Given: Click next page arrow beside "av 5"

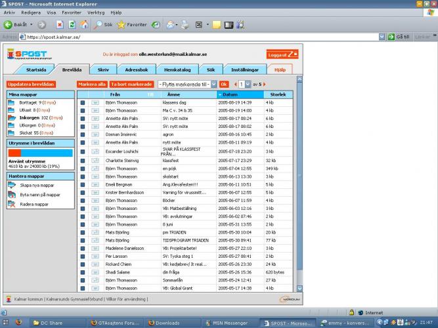Looking at the screenshot, I should point(263,85).
